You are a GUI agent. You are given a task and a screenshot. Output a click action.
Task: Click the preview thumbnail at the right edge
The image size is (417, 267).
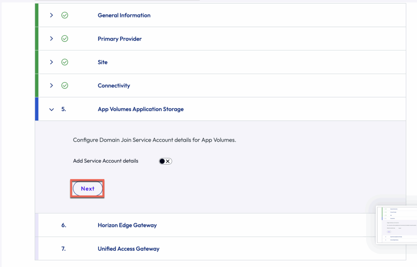[x=396, y=225]
